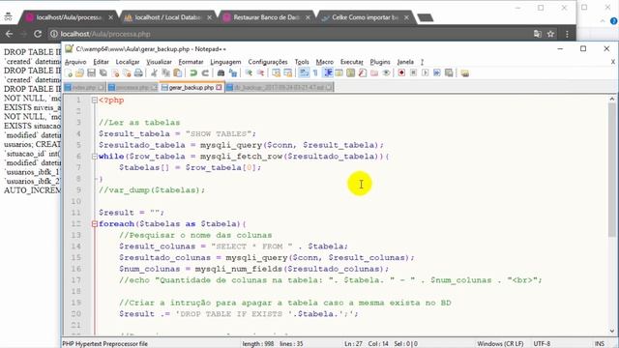
Task: Switch to the index.php document tab
Action: tap(84, 87)
